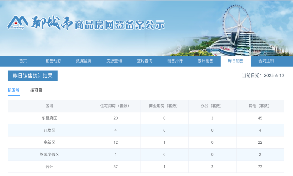Open the 首页 navigation item

click(x=23, y=61)
